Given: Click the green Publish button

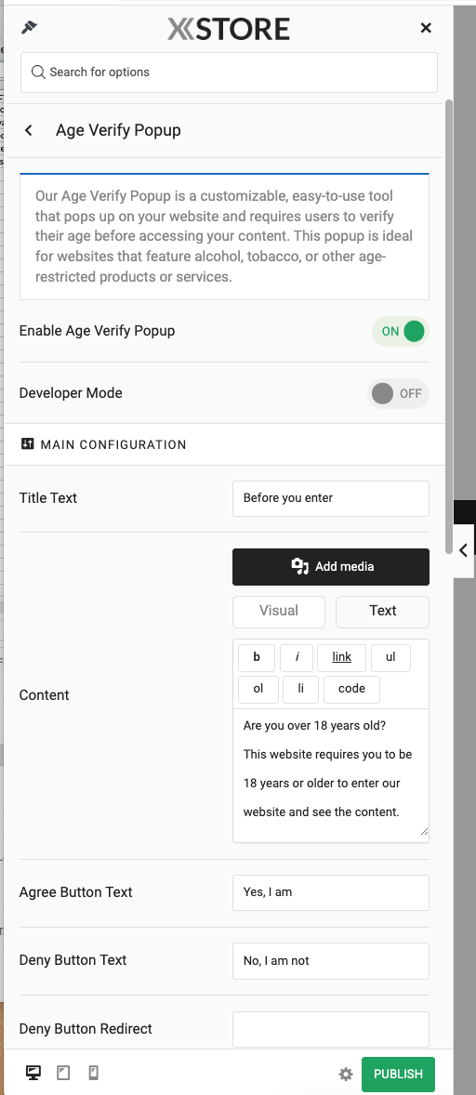Looking at the screenshot, I should [398, 1074].
